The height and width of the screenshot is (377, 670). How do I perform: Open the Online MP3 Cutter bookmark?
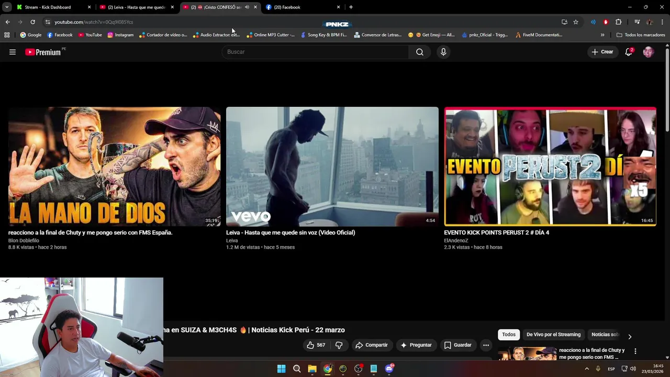pos(270,35)
